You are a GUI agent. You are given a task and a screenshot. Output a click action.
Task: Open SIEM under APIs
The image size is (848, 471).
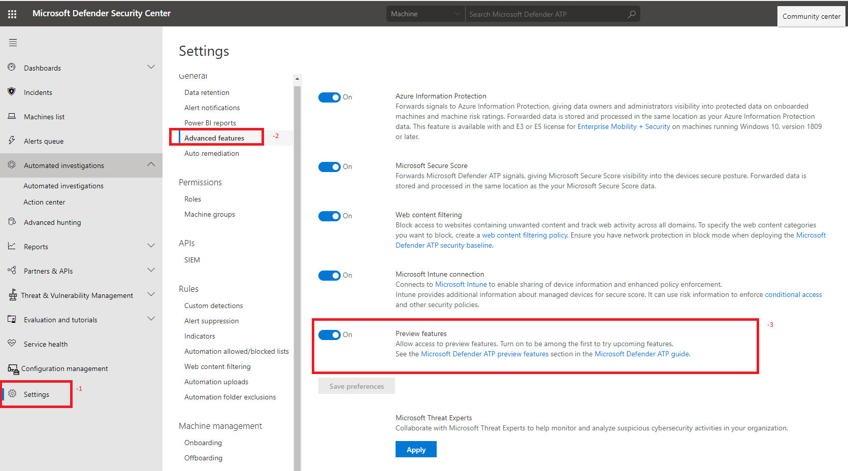tap(192, 260)
